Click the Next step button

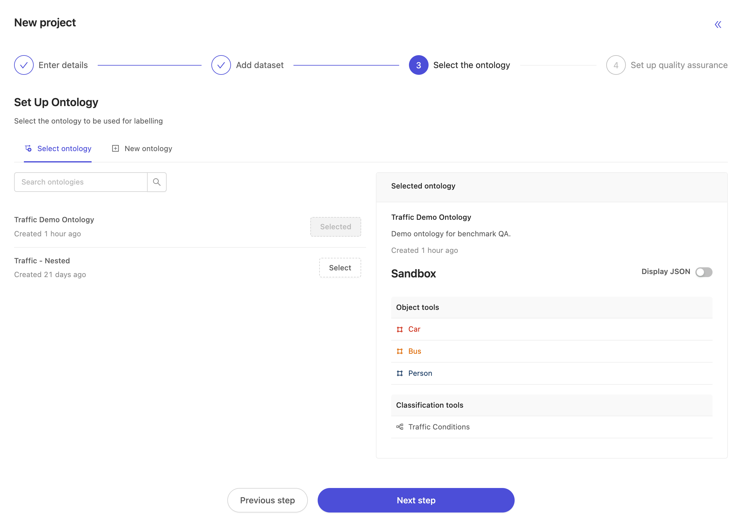(416, 500)
